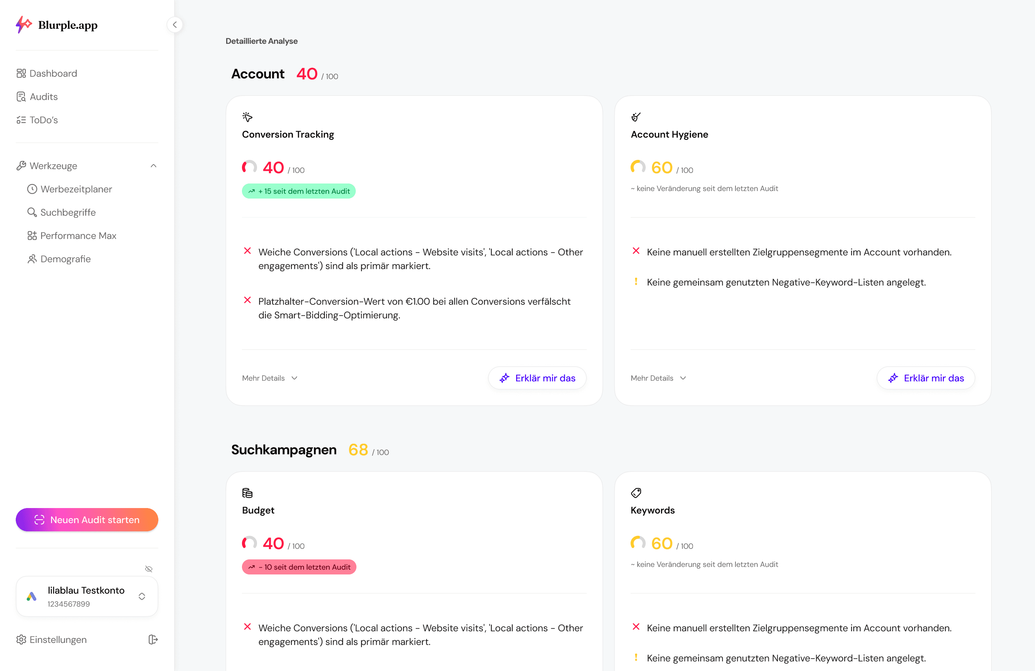Open the lilablau Testkonto account switcher
Viewport: 1035px width, 671px height.
click(x=87, y=596)
